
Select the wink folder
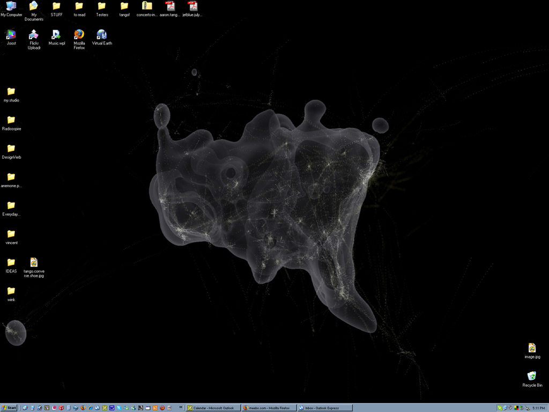coord(11,294)
